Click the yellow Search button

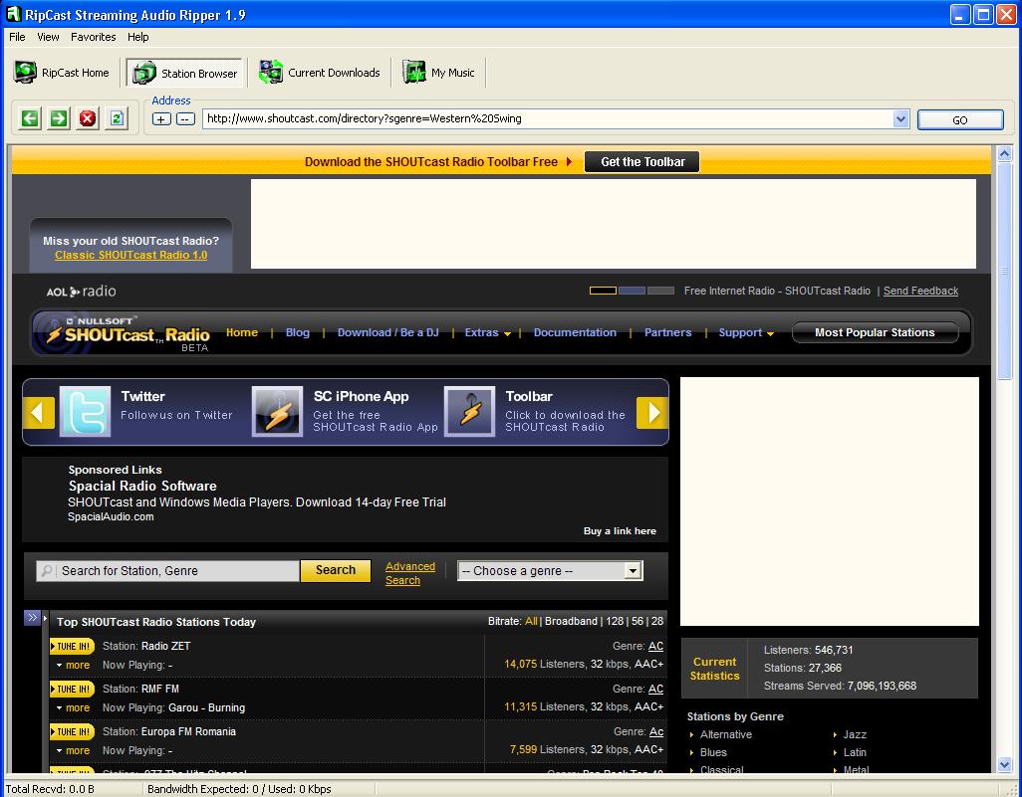[x=336, y=570]
